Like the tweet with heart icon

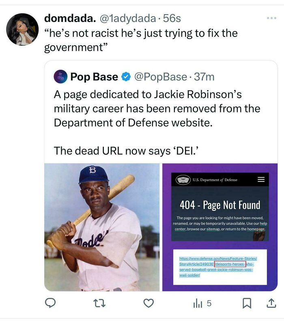pyautogui.click(x=149, y=303)
